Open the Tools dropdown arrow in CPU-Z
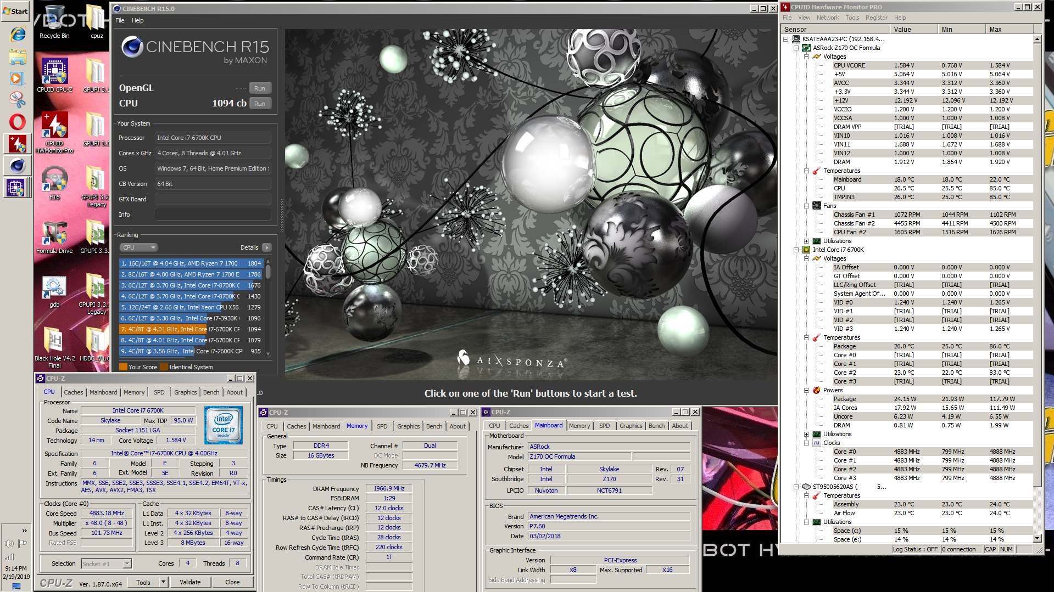Image resolution: width=1054 pixels, height=592 pixels. click(x=163, y=582)
